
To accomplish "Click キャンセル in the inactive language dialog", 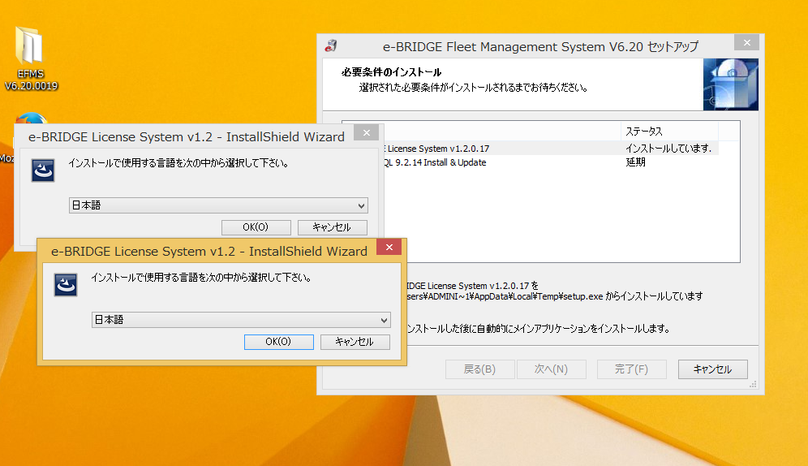I will (332, 227).
